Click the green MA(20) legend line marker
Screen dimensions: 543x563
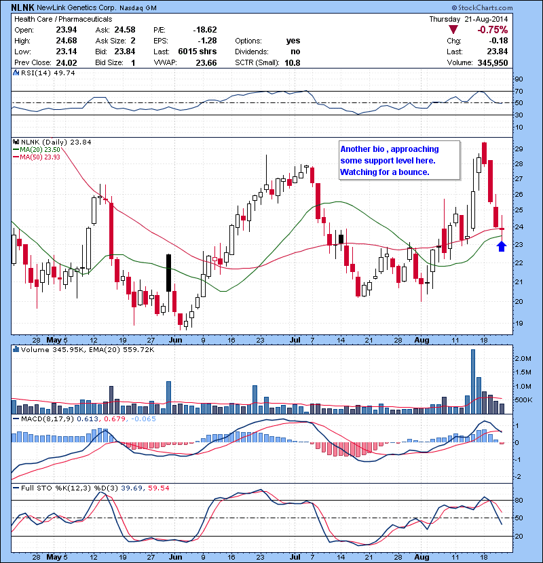pos(16,150)
